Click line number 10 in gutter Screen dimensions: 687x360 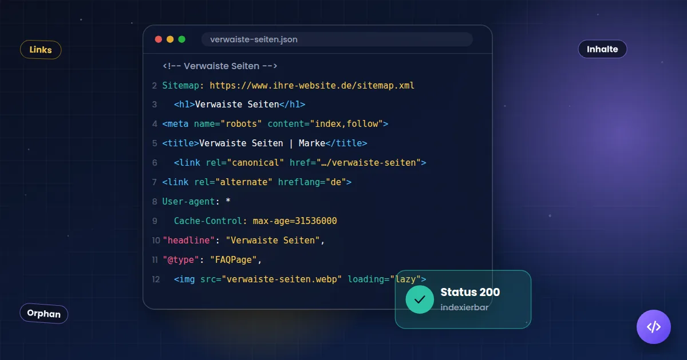156,240
